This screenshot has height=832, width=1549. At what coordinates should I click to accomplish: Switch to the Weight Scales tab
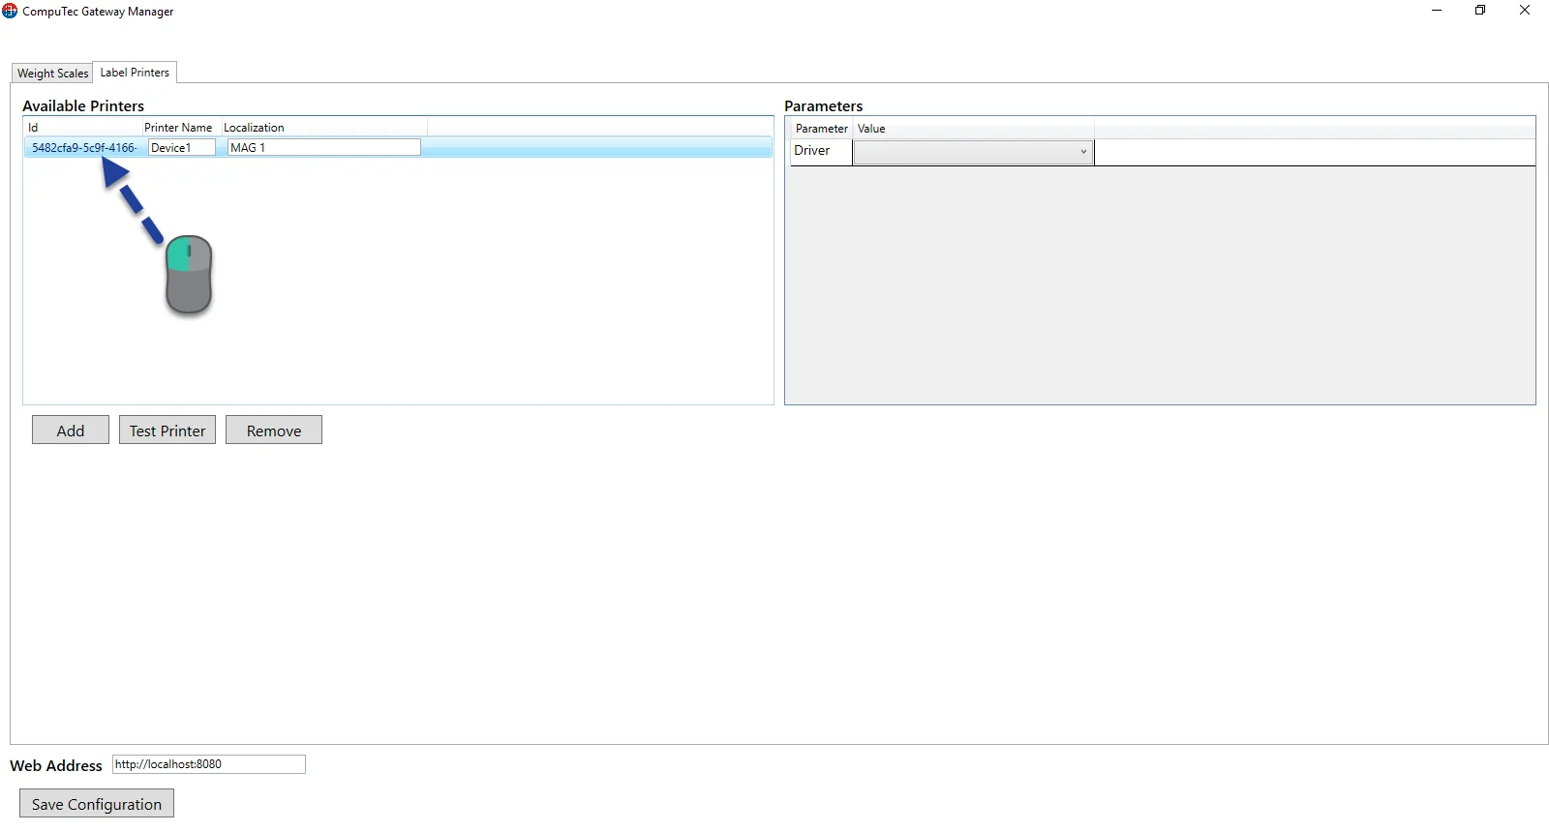click(52, 74)
